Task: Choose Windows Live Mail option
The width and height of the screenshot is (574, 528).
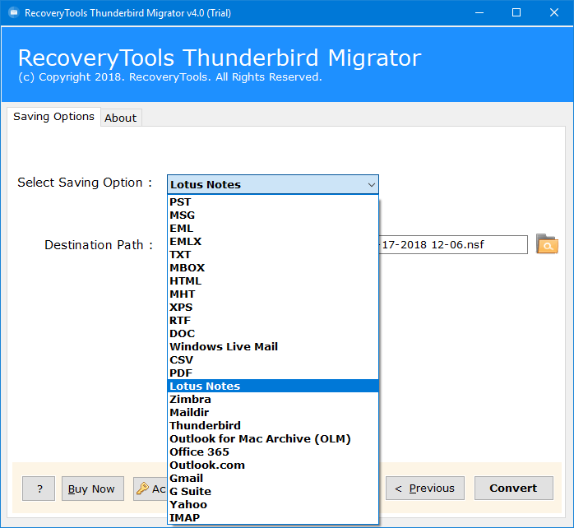Action: 273,347
